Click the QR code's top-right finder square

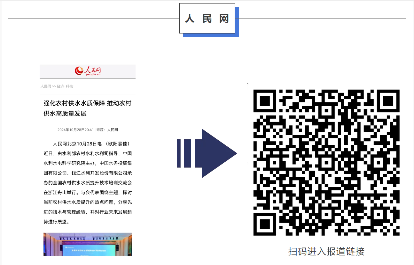387,101
